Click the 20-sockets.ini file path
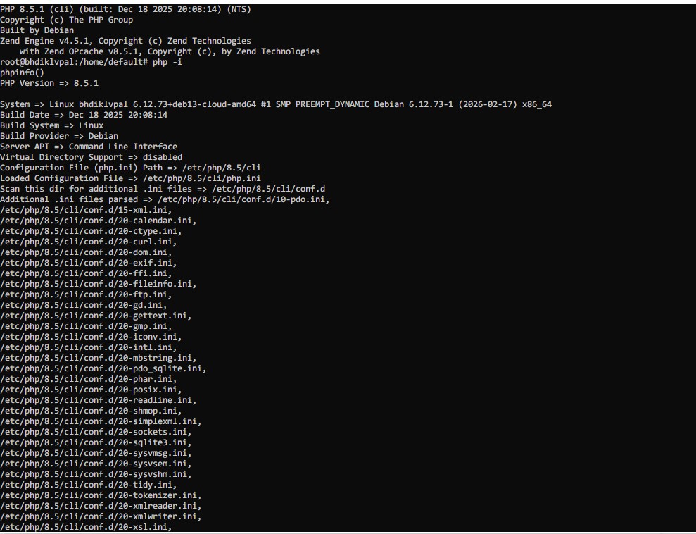The width and height of the screenshot is (696, 534). (x=96, y=432)
